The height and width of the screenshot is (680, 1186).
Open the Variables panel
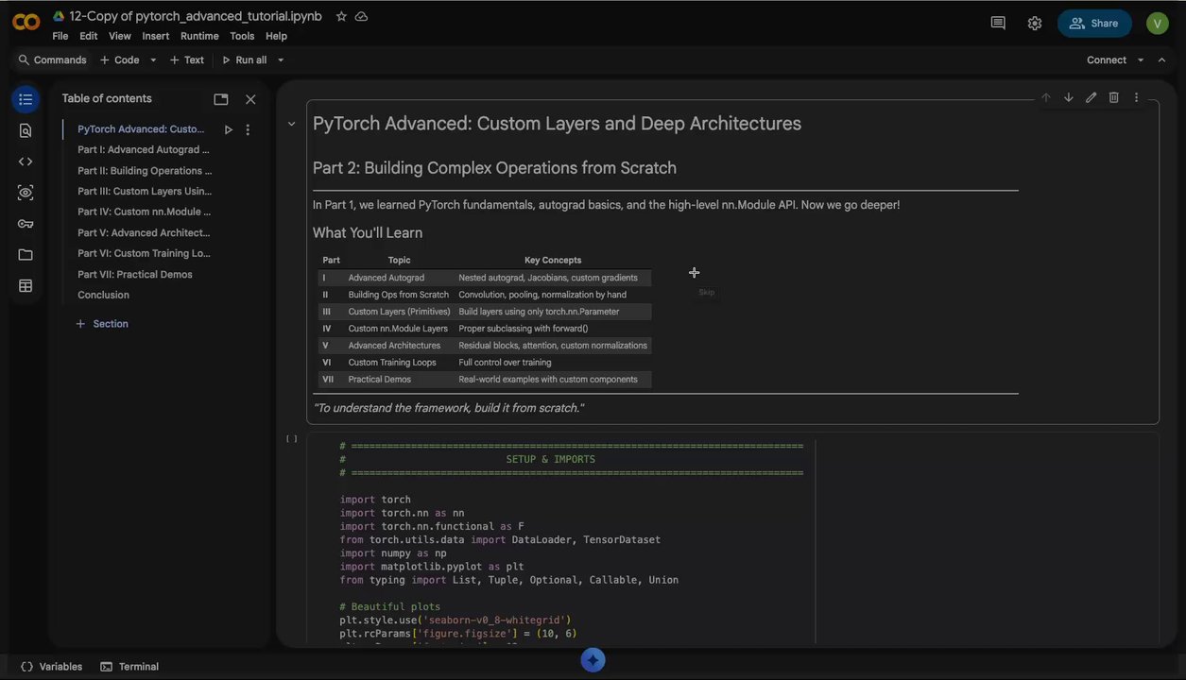(51, 667)
